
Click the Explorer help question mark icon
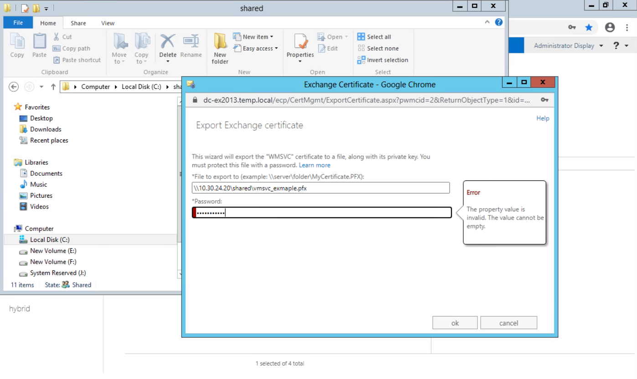pyautogui.click(x=499, y=22)
